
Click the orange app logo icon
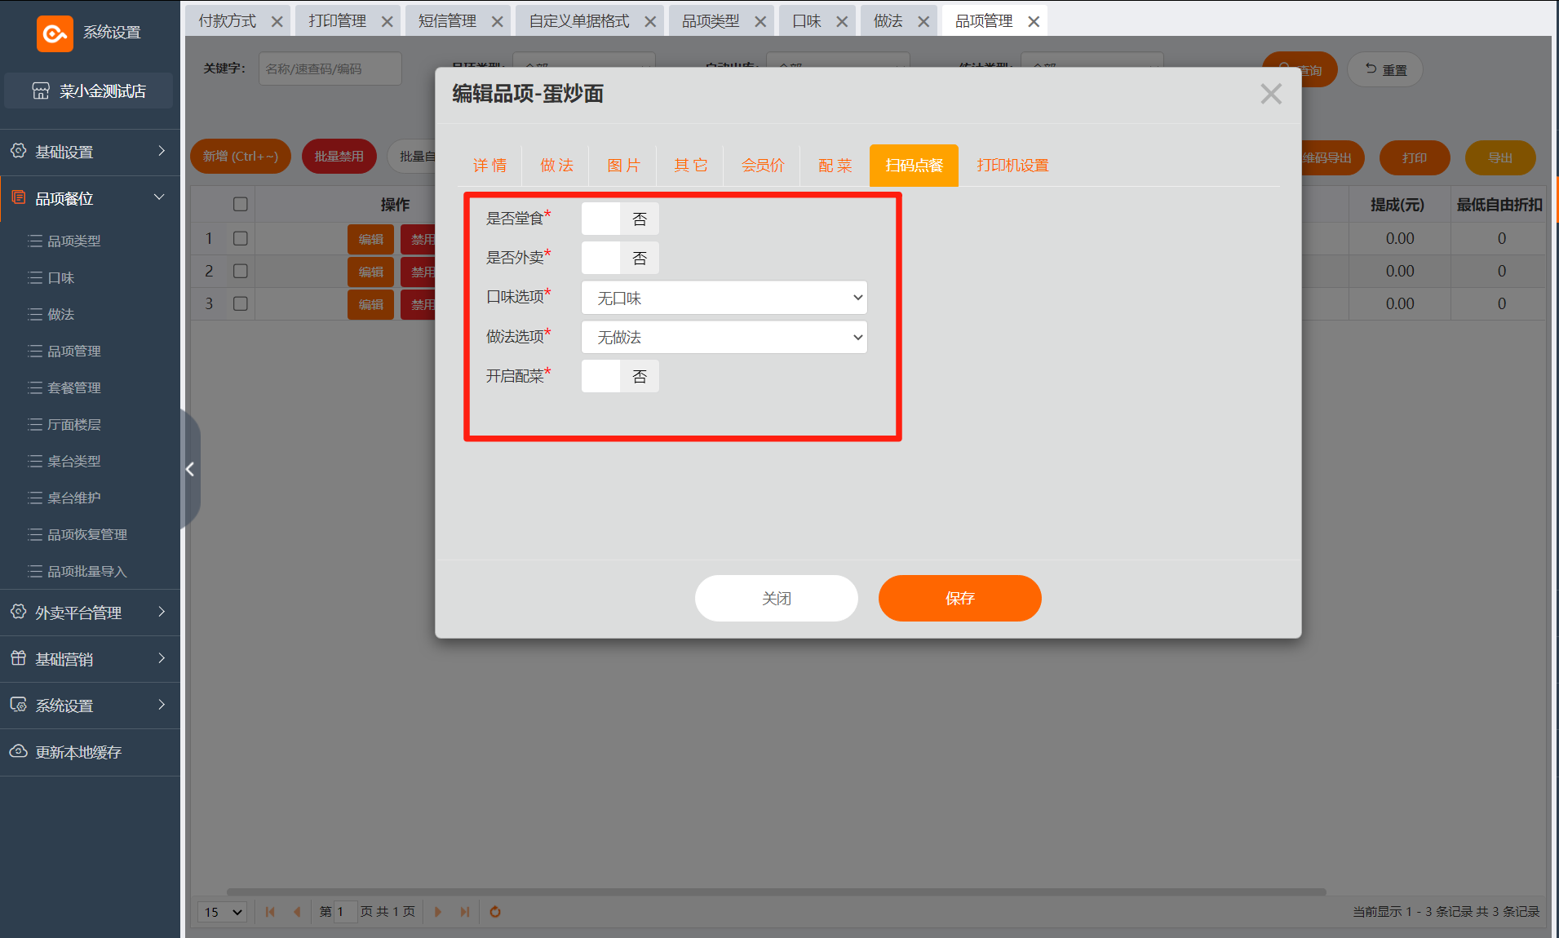tap(55, 33)
